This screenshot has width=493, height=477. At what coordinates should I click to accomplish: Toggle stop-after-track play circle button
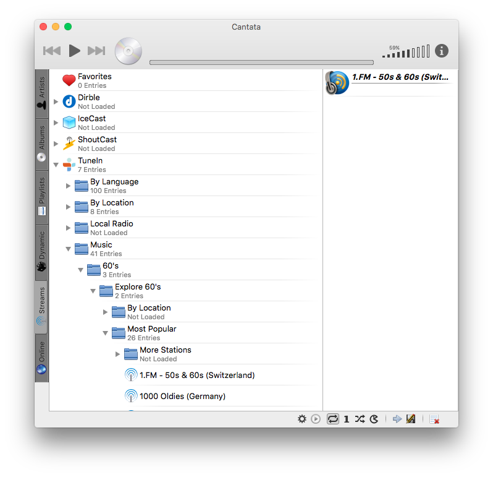pyautogui.click(x=316, y=419)
